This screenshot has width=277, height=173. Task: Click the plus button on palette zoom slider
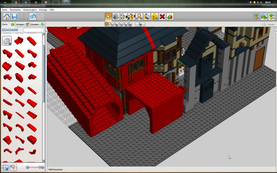click(42, 167)
